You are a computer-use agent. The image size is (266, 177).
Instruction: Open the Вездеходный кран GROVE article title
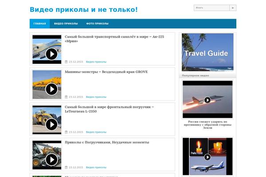pyautogui.click(x=106, y=72)
